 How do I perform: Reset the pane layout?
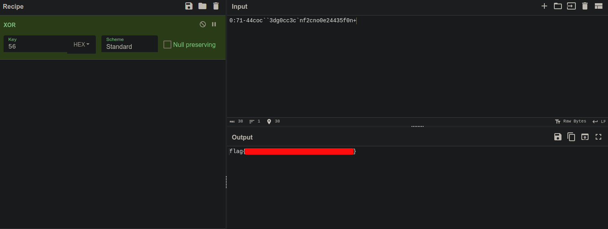pyautogui.click(x=598, y=6)
